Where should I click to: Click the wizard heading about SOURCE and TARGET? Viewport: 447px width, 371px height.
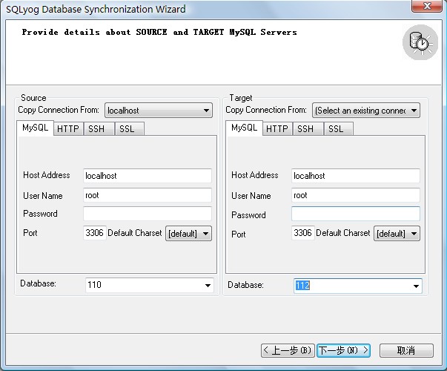click(159, 32)
